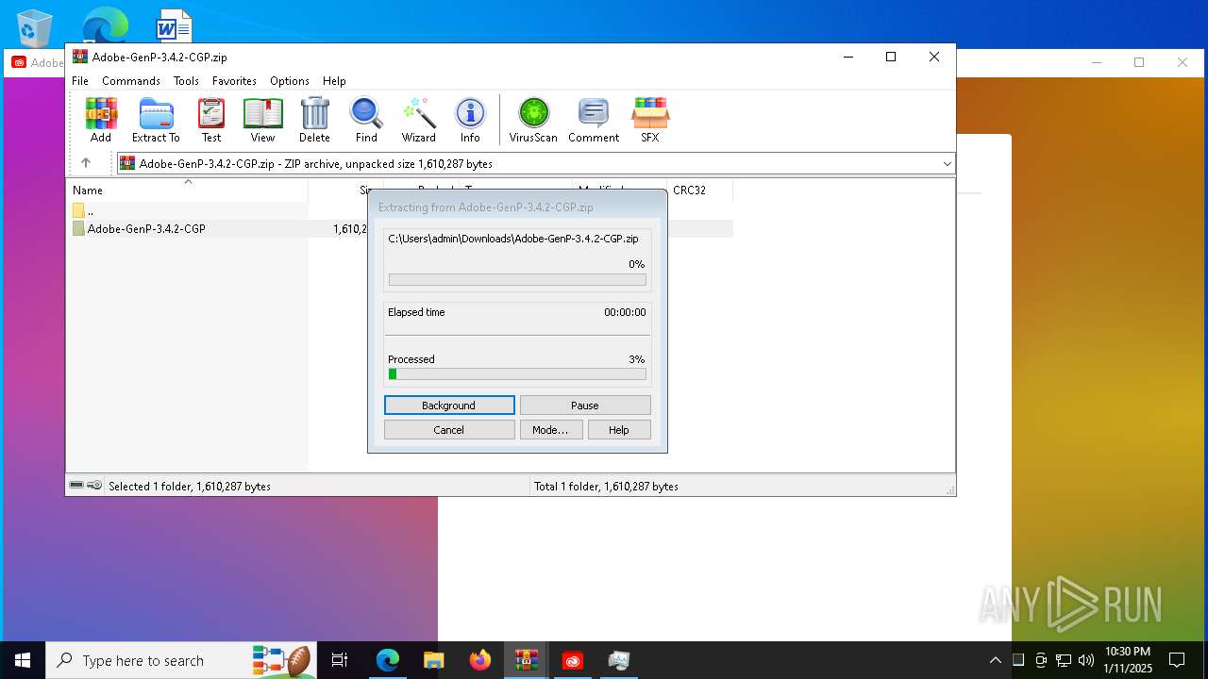The width and height of the screenshot is (1208, 679).
Task: Click the WinRAR title bar app icon
Action: 80,57
